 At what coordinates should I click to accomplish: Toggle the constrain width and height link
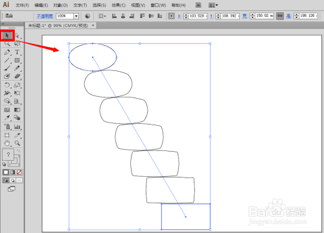280,15
